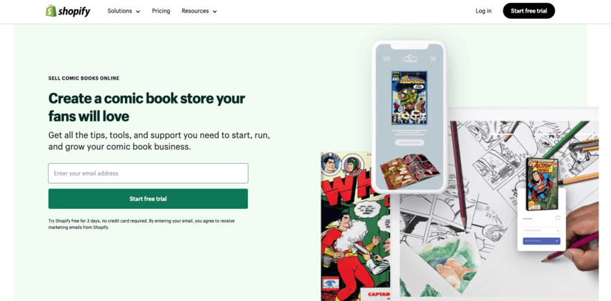The image size is (611, 301).
Task: Open the Pricing menu item
Action: tap(161, 11)
